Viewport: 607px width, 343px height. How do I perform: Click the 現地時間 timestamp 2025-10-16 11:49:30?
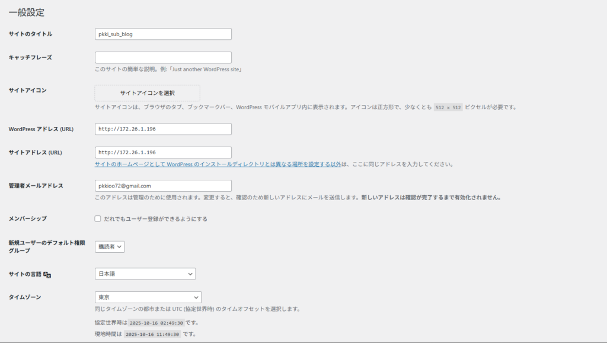pyautogui.click(x=152, y=335)
